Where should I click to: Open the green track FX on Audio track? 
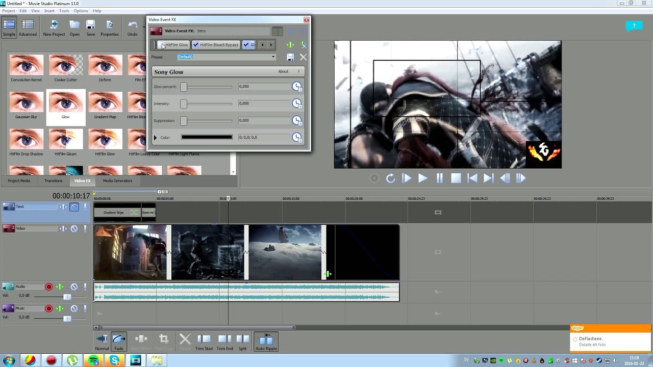point(60,287)
